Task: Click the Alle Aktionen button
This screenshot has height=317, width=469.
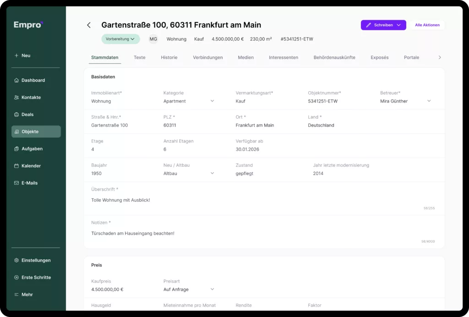Action: pos(427,25)
